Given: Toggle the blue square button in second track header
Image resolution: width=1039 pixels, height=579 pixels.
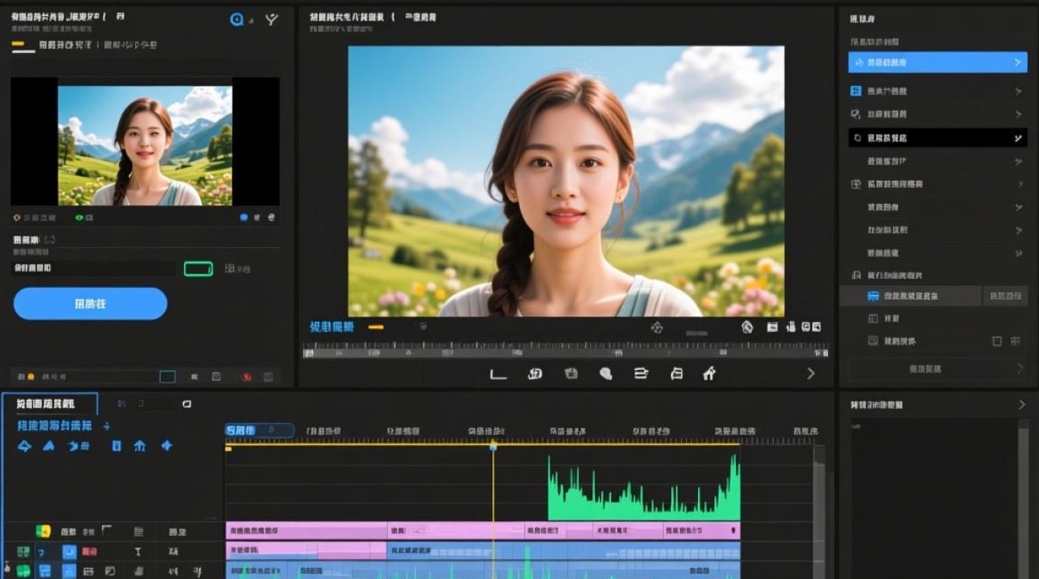Looking at the screenshot, I should pos(70,551).
